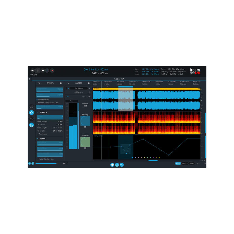Toggle the dot beside the master CPU readout
Viewport: 234px width, 234px height.
[68, 97]
